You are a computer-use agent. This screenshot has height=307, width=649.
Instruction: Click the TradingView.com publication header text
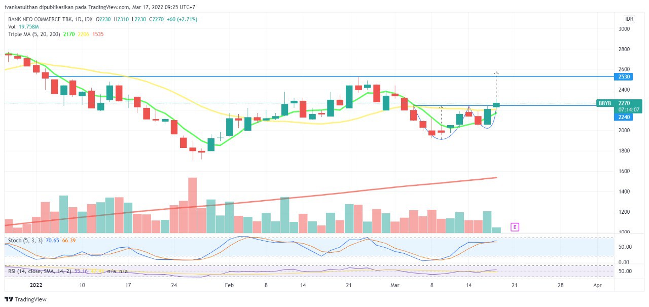[x=101, y=7]
